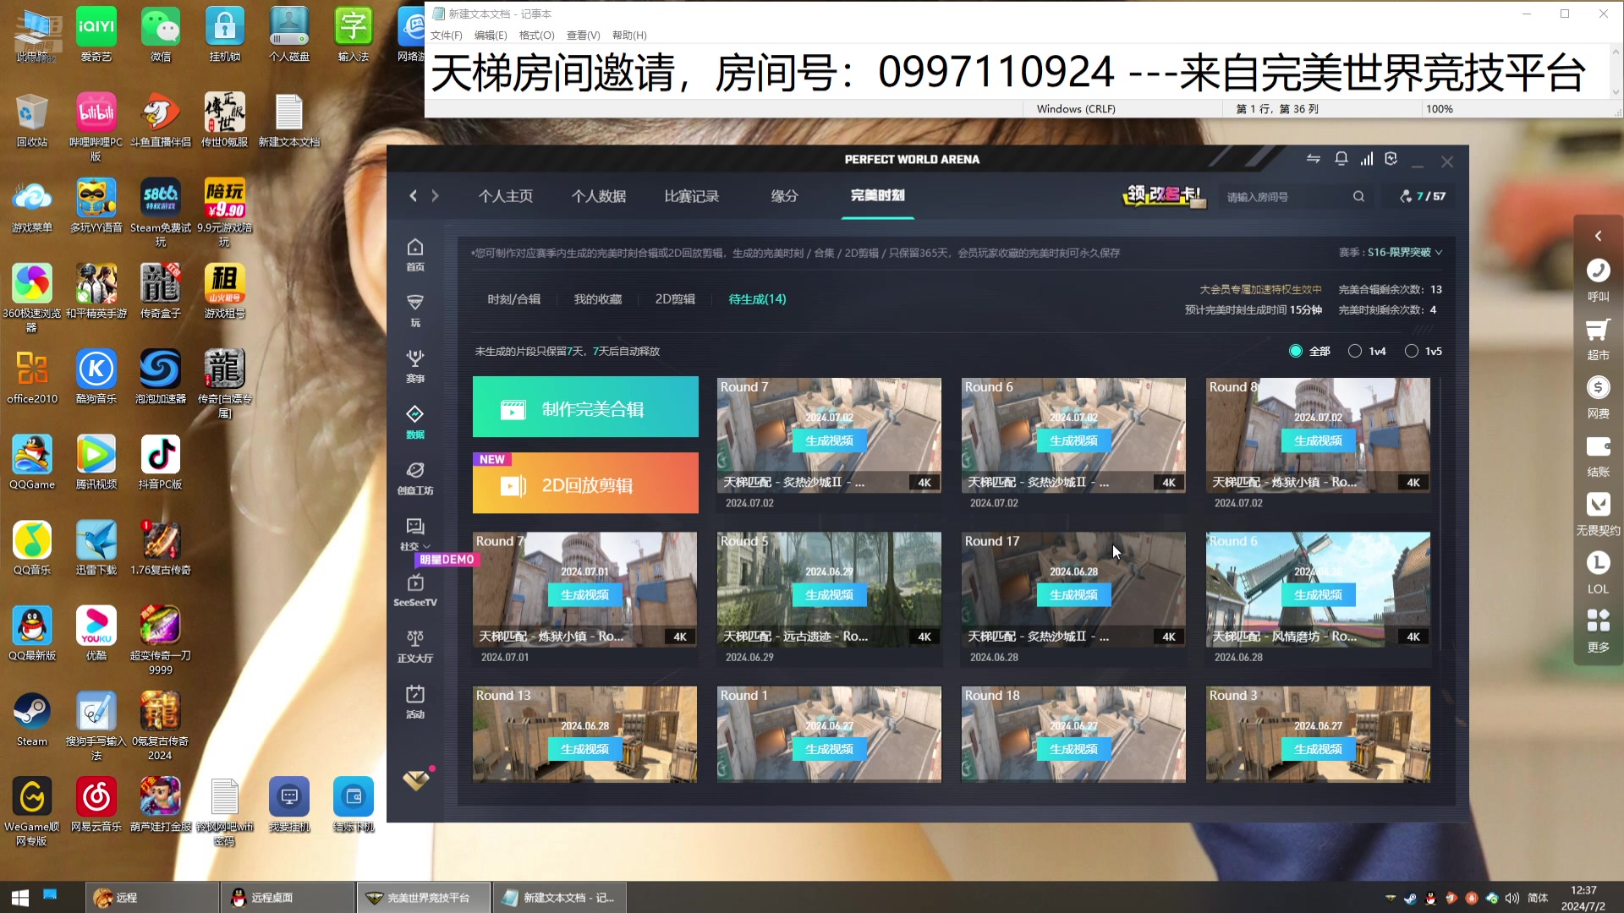
Task: Open the 正义大厅 scales icon
Action: [x=414, y=646]
